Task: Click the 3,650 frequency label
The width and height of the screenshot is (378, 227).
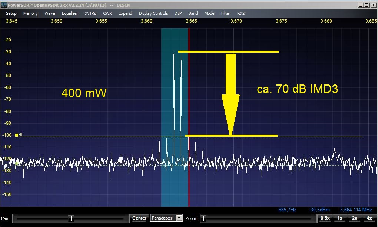Action: [56, 21]
